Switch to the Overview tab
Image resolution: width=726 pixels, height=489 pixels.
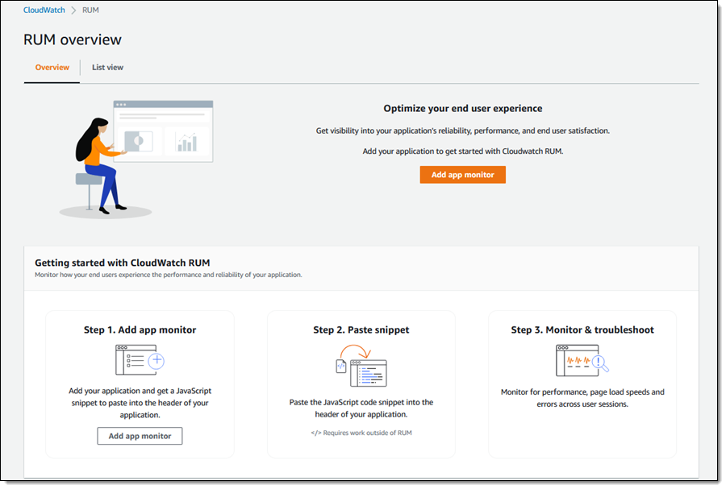(52, 68)
